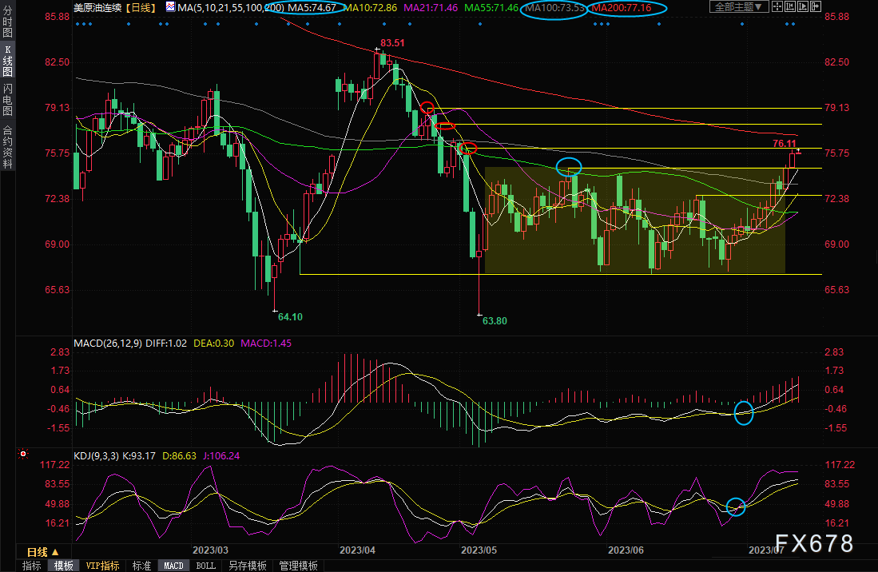Click the MA indicator chart icon
Image resolution: width=878 pixels, height=572 pixels.
pyautogui.click(x=170, y=6)
